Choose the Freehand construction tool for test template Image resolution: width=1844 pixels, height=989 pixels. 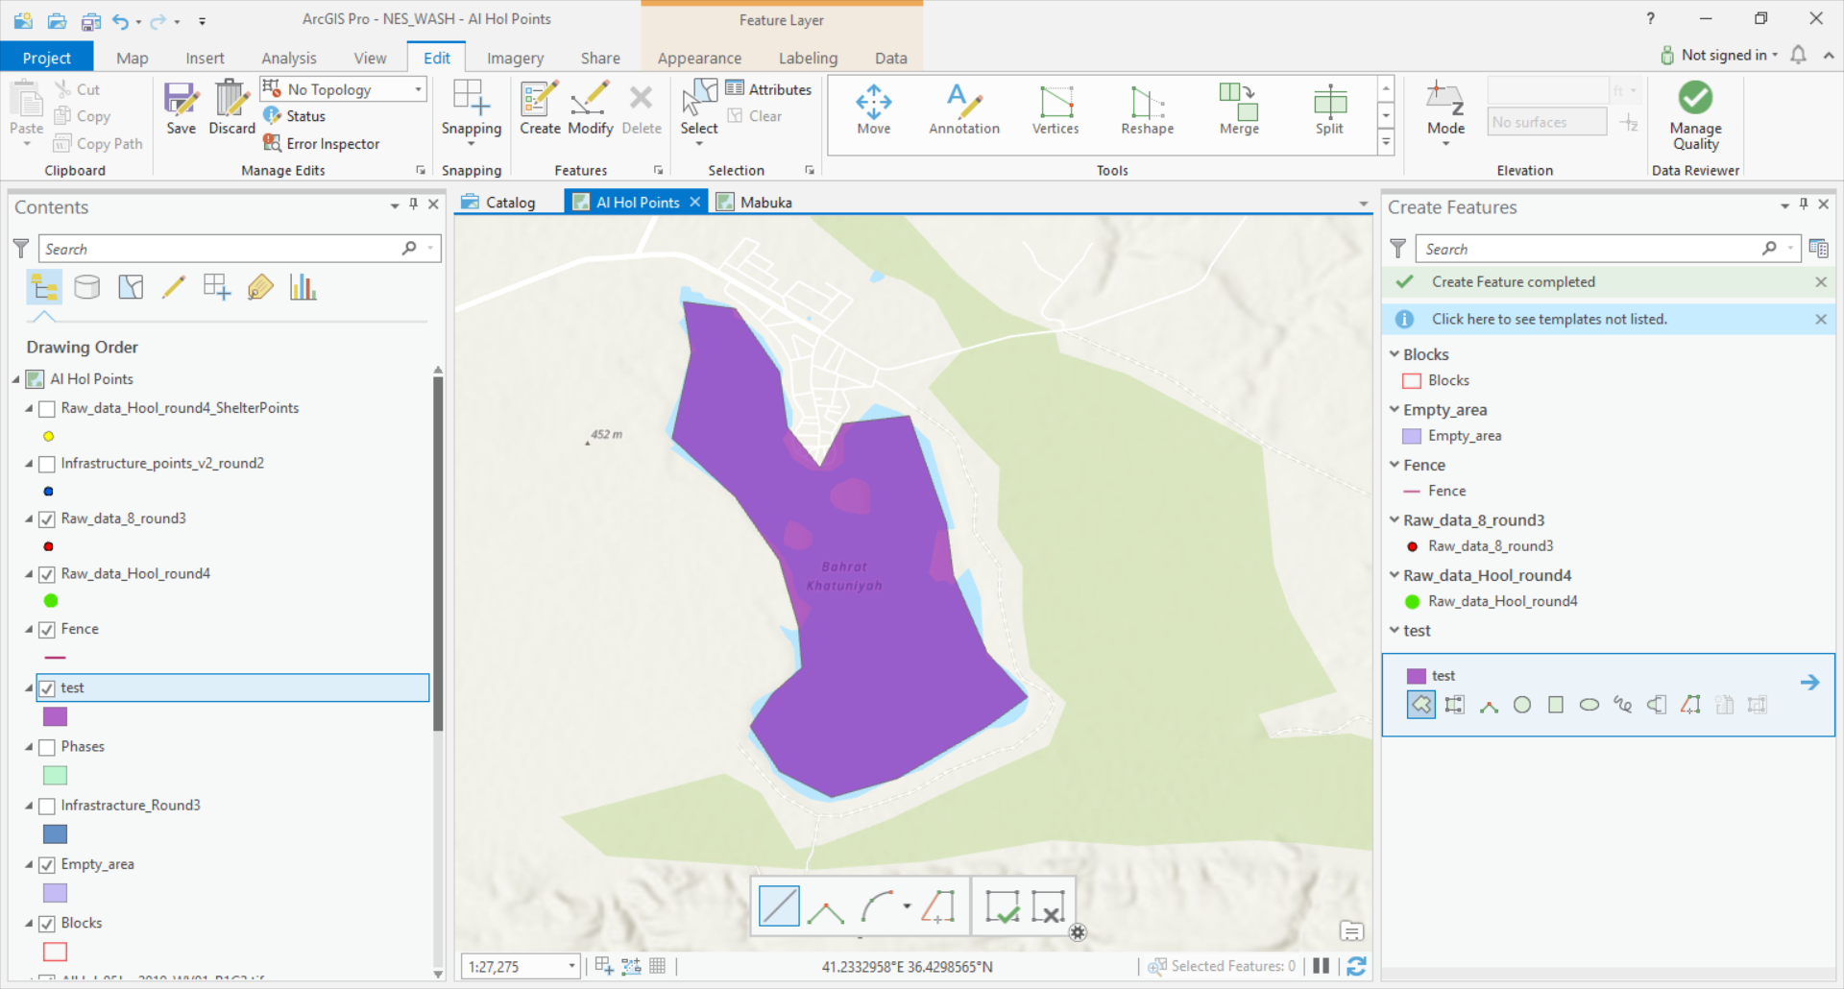(x=1623, y=705)
